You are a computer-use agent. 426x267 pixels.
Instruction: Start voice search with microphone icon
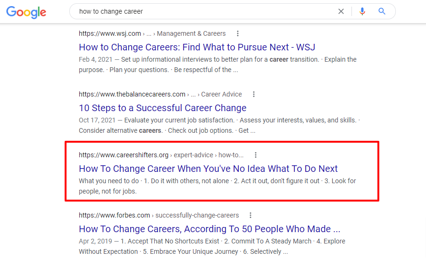362,11
